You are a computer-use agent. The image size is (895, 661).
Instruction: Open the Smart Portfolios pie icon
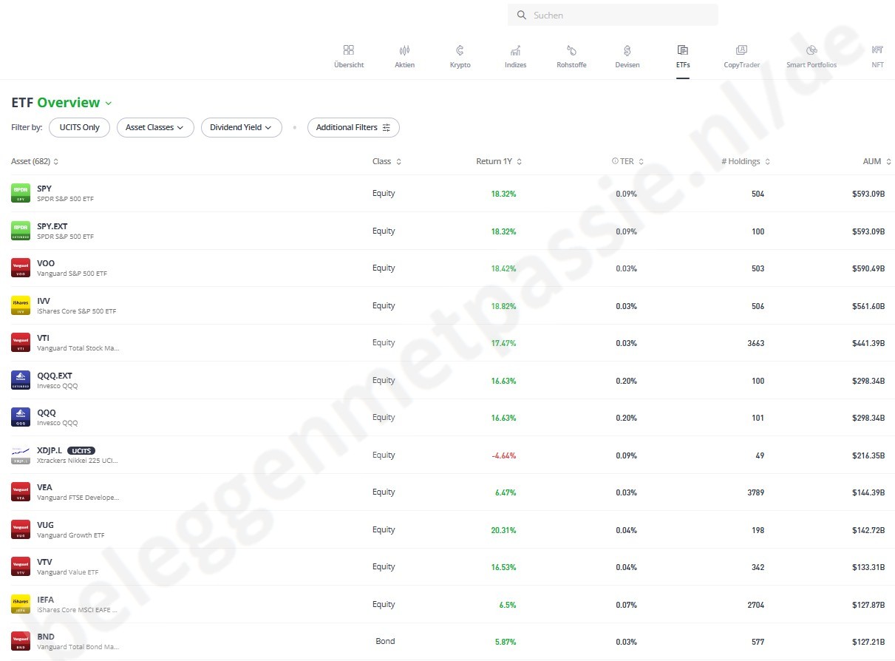811,50
